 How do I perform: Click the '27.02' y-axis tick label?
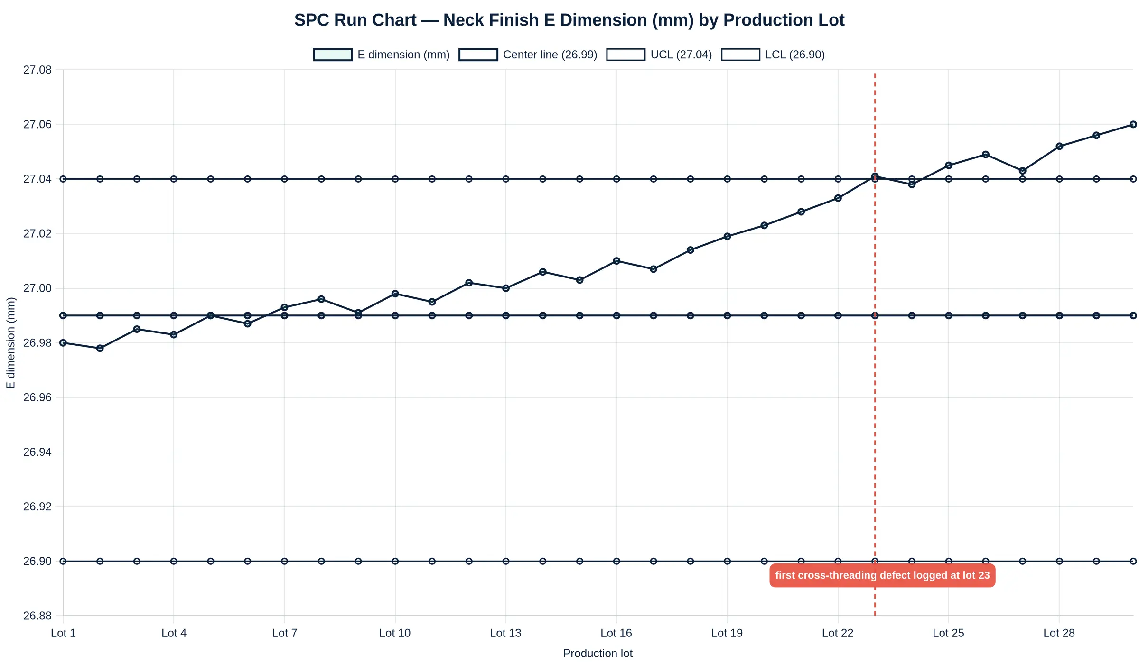coord(37,233)
